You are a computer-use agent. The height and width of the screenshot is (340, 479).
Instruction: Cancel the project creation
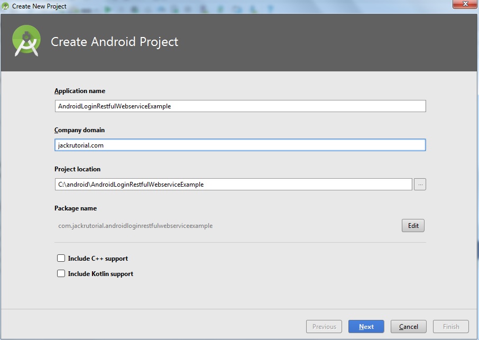click(408, 326)
